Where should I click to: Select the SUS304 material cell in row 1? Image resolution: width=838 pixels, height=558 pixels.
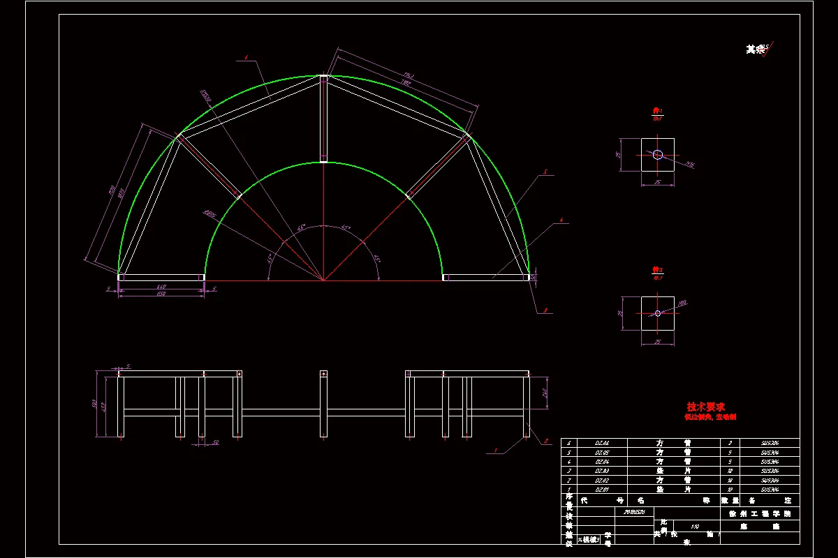point(770,490)
